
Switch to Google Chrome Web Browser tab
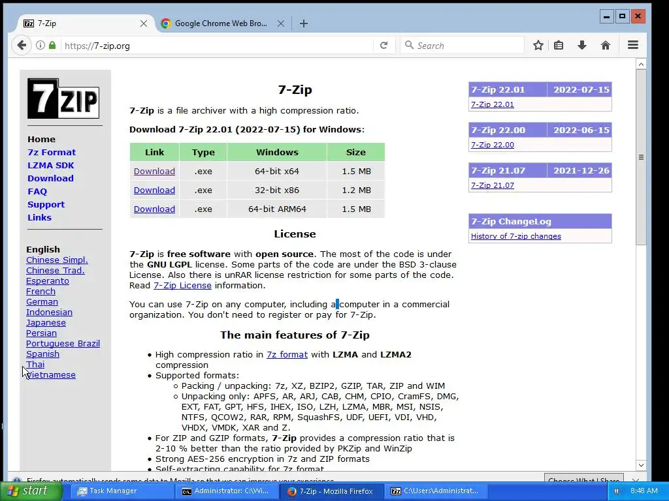pyautogui.click(x=222, y=23)
